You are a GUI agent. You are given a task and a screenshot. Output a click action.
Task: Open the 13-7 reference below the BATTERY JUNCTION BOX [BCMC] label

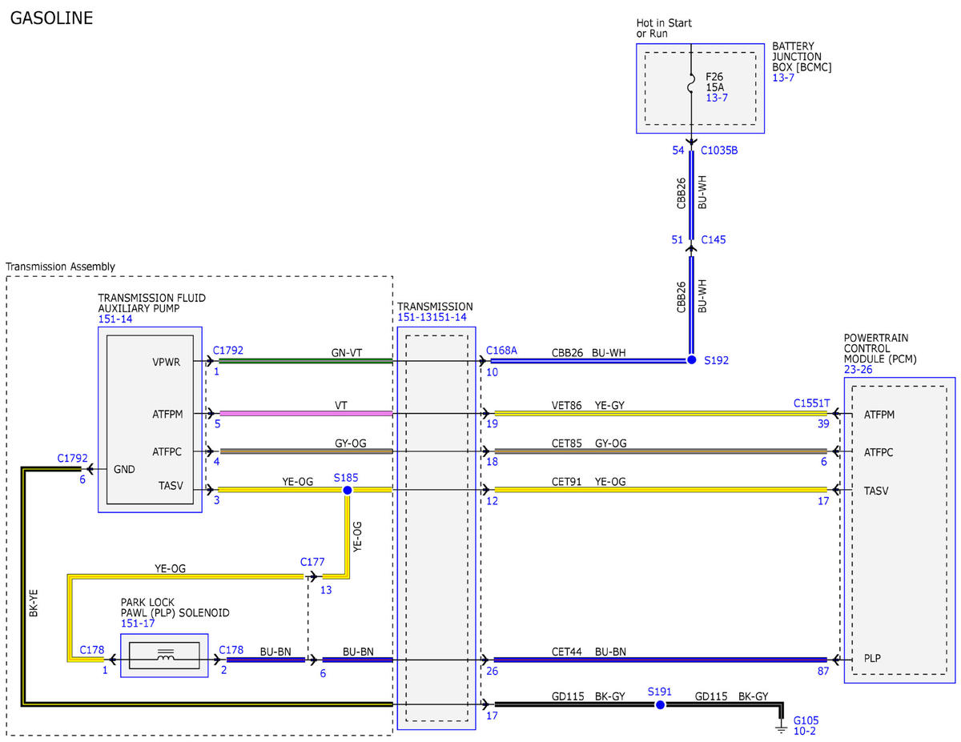pos(783,78)
